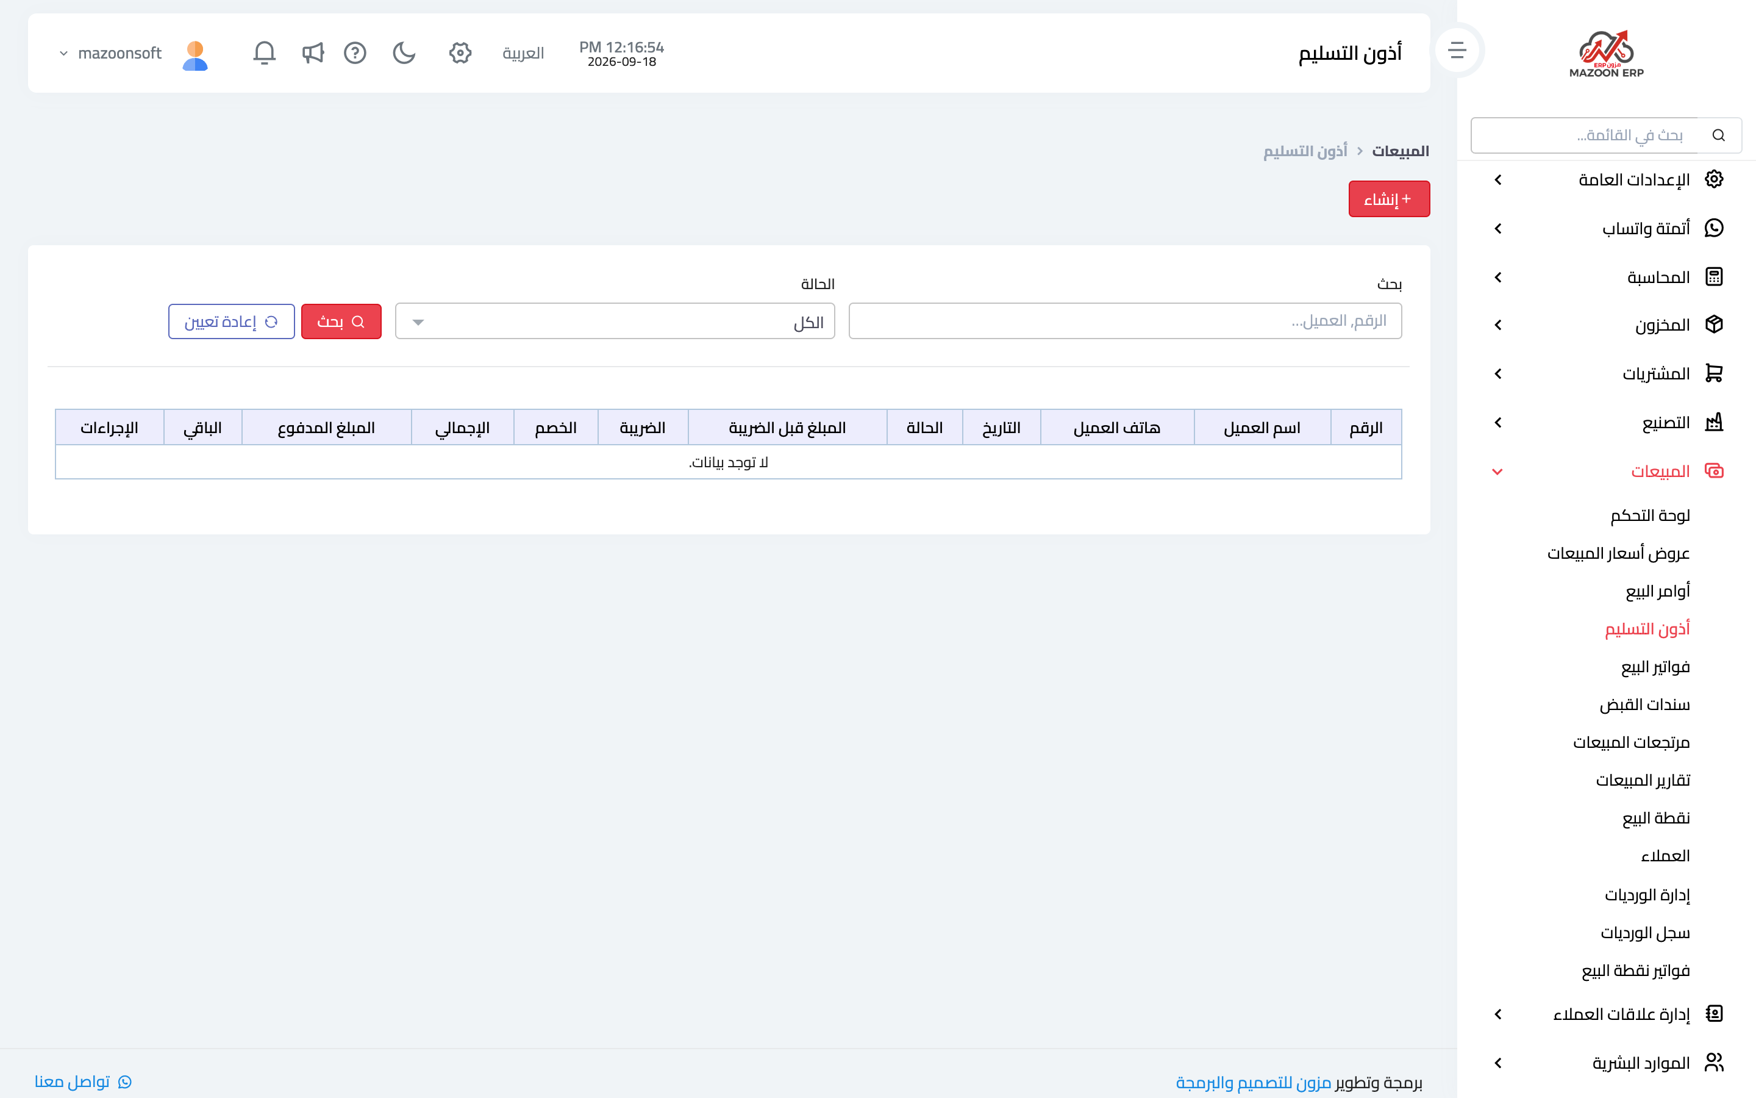Click الإجمالي column header
Image resolution: width=1756 pixels, height=1098 pixels.
[462, 428]
